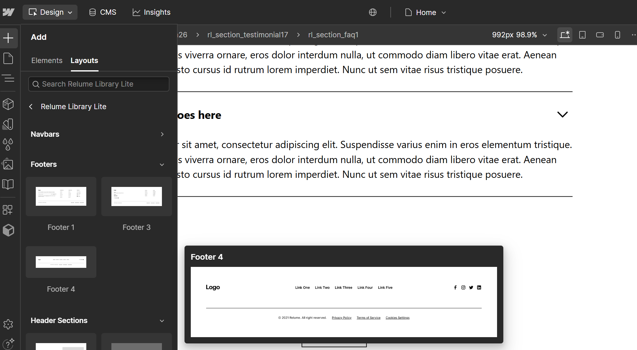Select the Footer 3 layout thumbnail
Image resolution: width=637 pixels, height=350 pixels.
[x=136, y=197]
